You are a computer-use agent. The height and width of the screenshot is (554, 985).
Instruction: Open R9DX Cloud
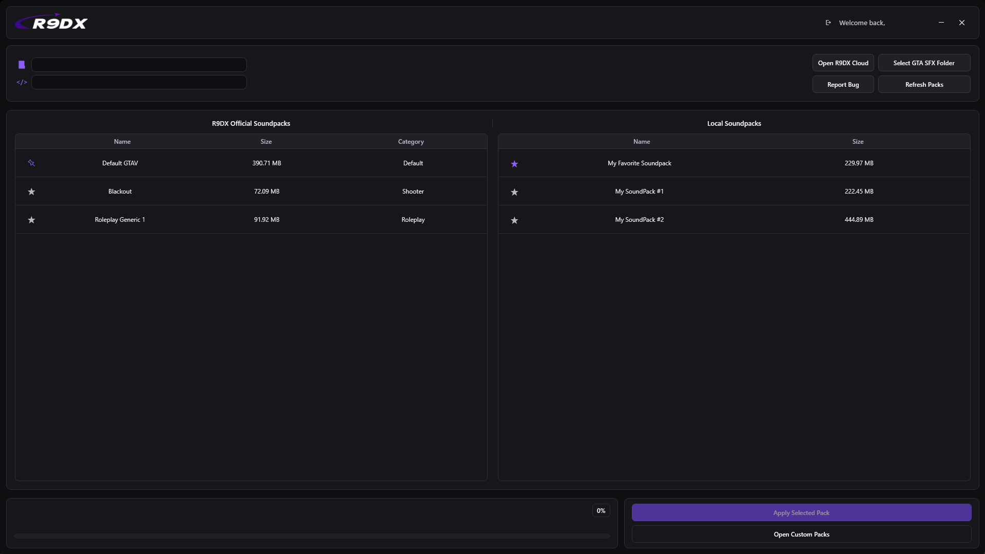tap(843, 62)
